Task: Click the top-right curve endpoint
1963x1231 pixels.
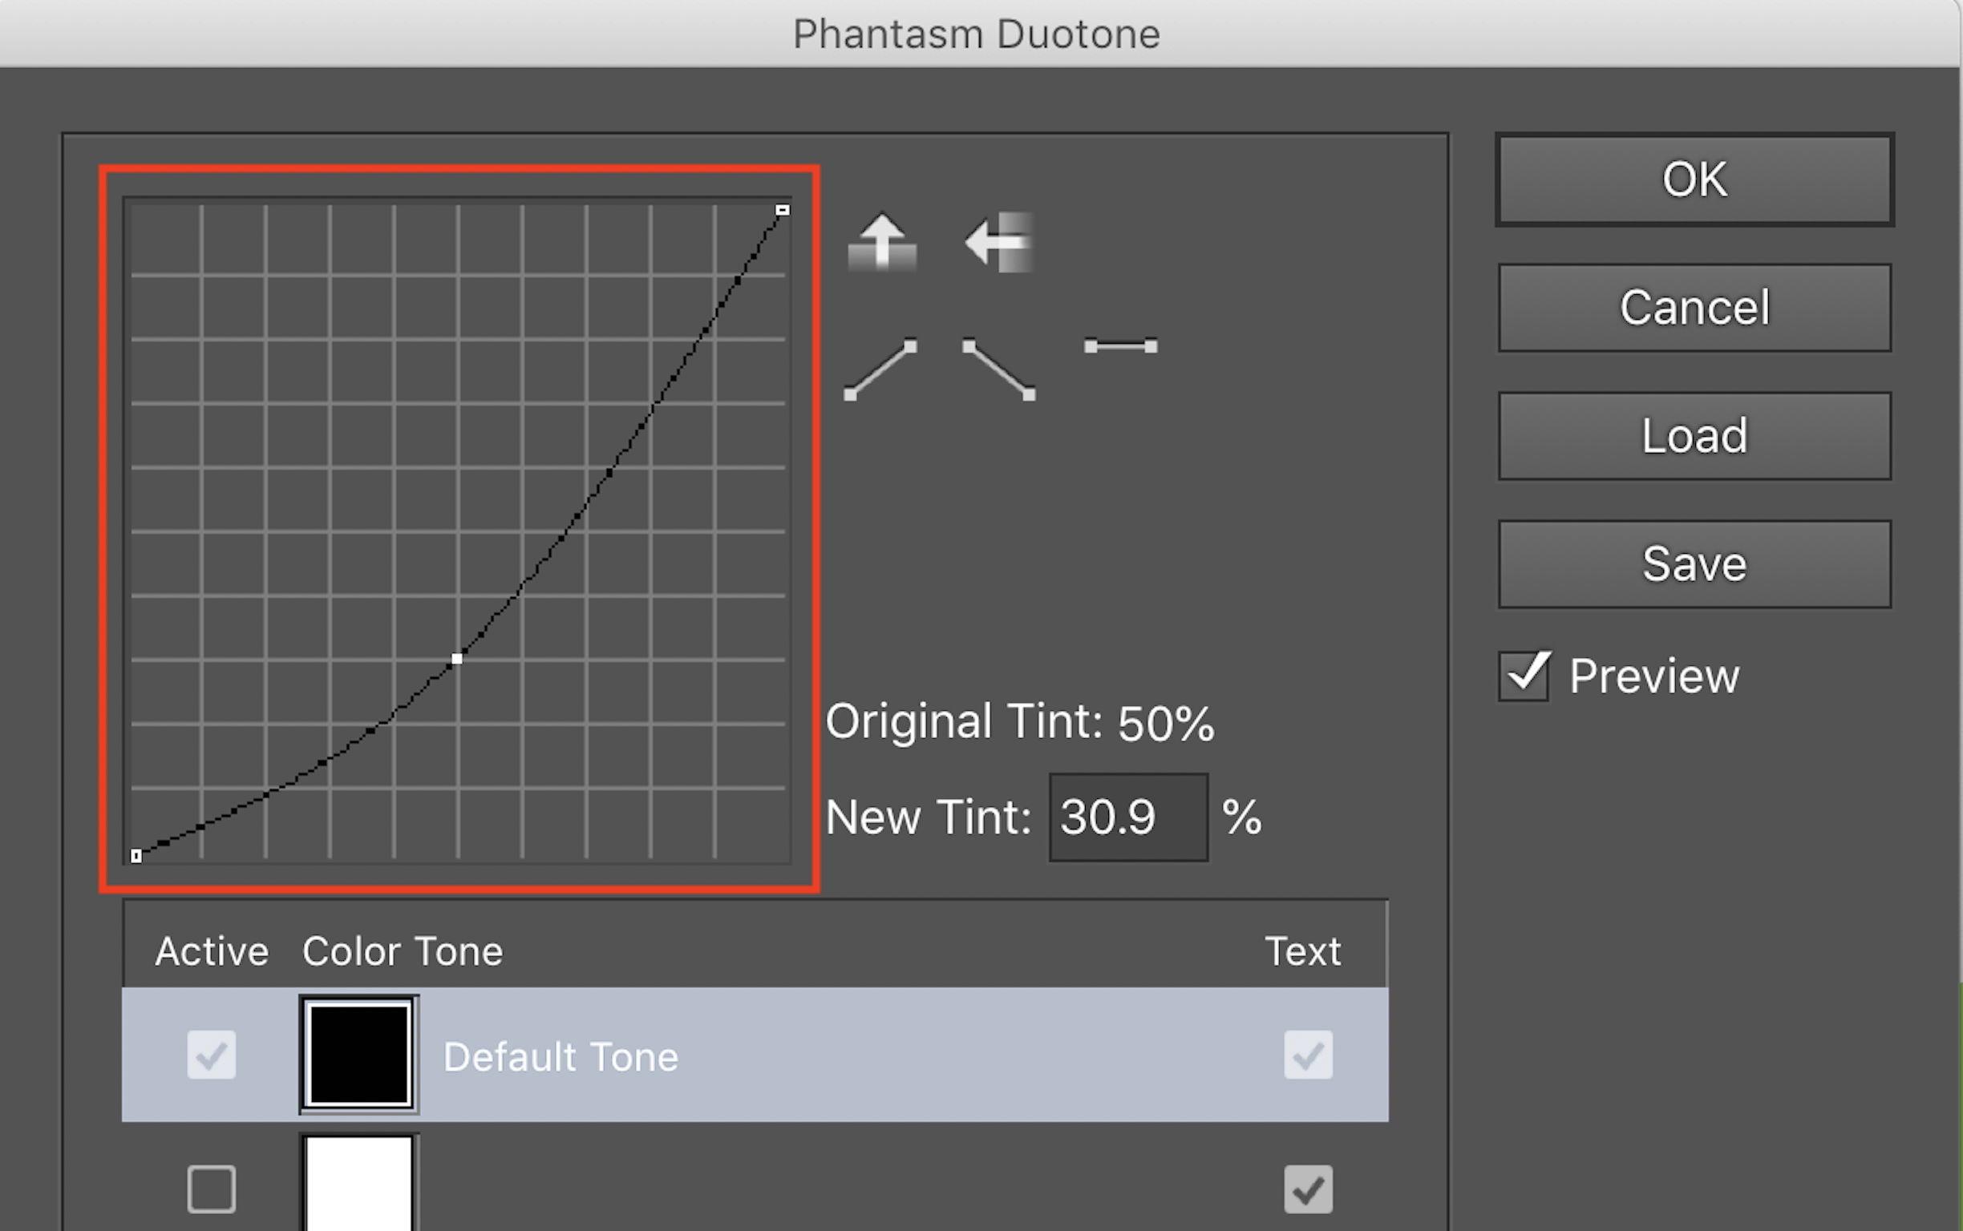Action: pos(783,209)
